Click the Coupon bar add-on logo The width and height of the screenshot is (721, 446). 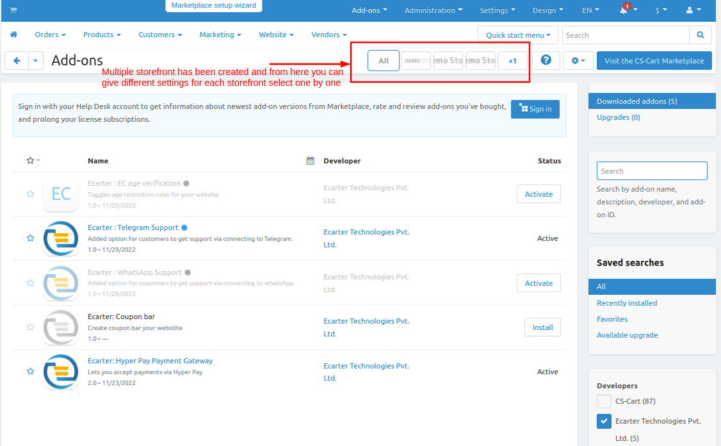click(x=61, y=327)
